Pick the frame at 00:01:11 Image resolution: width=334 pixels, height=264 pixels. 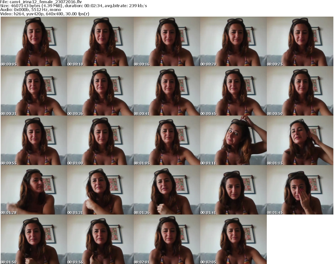tap(233, 141)
